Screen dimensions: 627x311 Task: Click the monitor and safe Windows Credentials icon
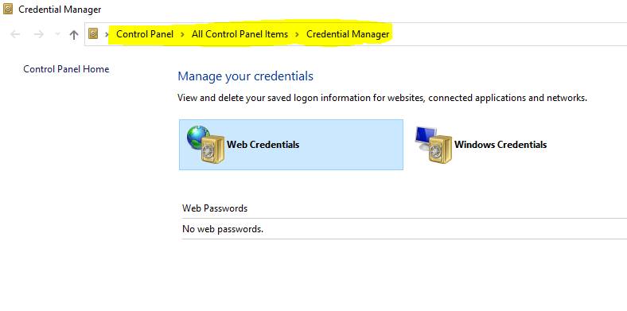pos(434,145)
